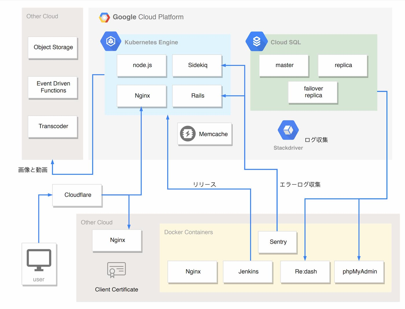The image size is (405, 309).
Task: Select the Transcoder box
Action: (x=53, y=127)
